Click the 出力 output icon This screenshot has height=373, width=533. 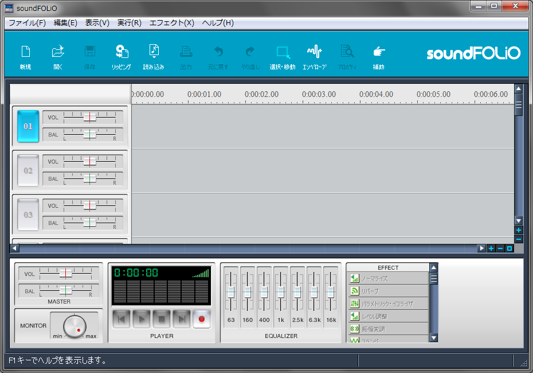pos(186,57)
